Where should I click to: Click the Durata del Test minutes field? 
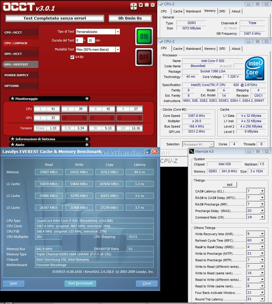[91, 40]
